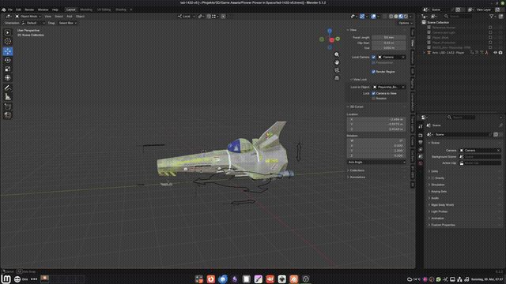Select the Rotate tool
Image resolution: width=506 pixels, height=284 pixels.
pyautogui.click(x=8, y=60)
